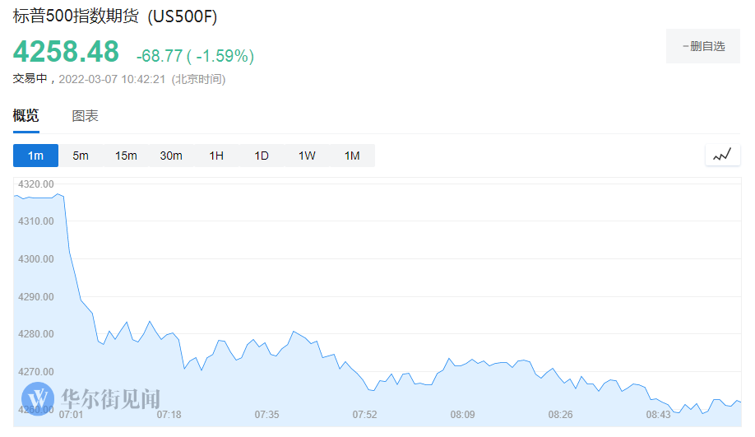Choose the 15m timeframe

click(126, 156)
